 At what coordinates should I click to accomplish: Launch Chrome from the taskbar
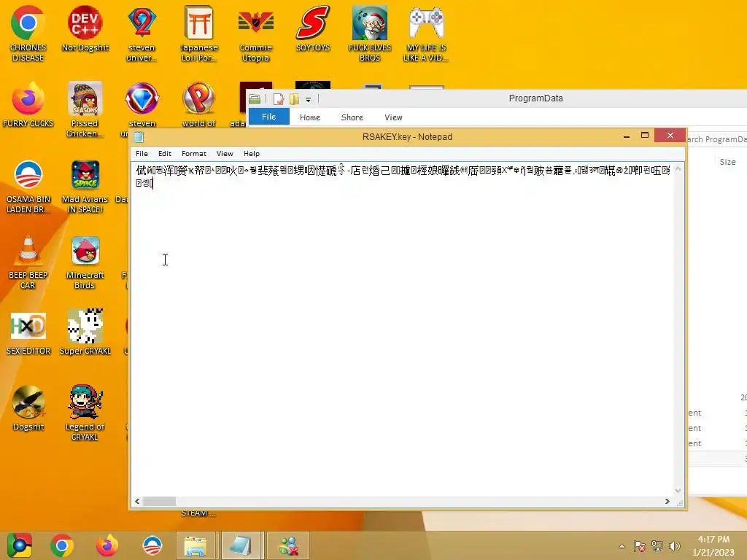pos(62,545)
